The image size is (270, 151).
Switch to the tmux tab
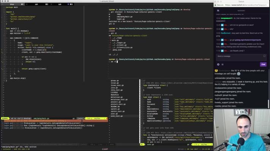pos(12,4)
